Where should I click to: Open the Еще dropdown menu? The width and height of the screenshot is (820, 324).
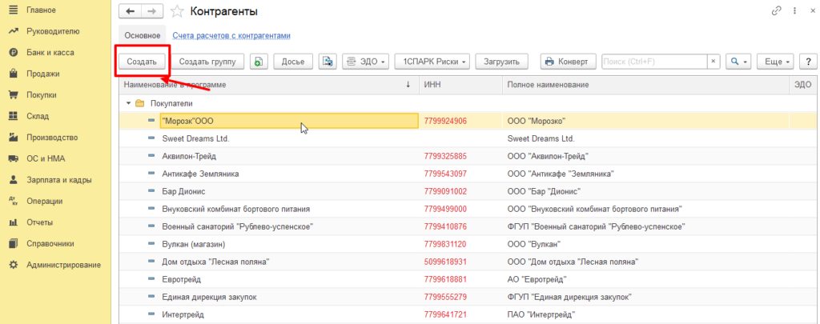[777, 62]
